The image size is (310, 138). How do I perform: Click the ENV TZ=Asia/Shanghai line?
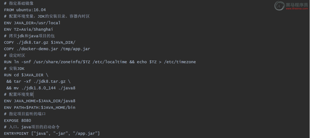28,29
